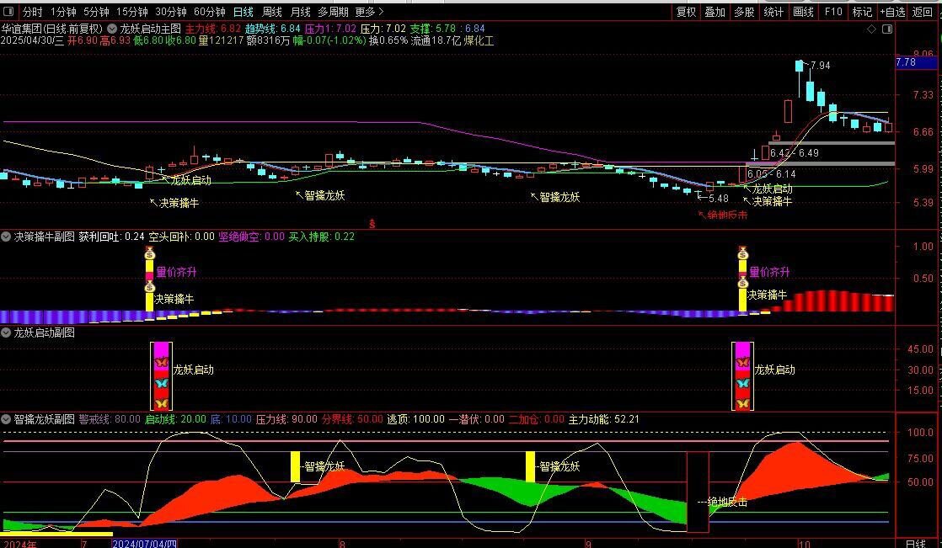The image size is (942, 548).
Task: Click the 多股 multi-stock button
Action: point(744,12)
